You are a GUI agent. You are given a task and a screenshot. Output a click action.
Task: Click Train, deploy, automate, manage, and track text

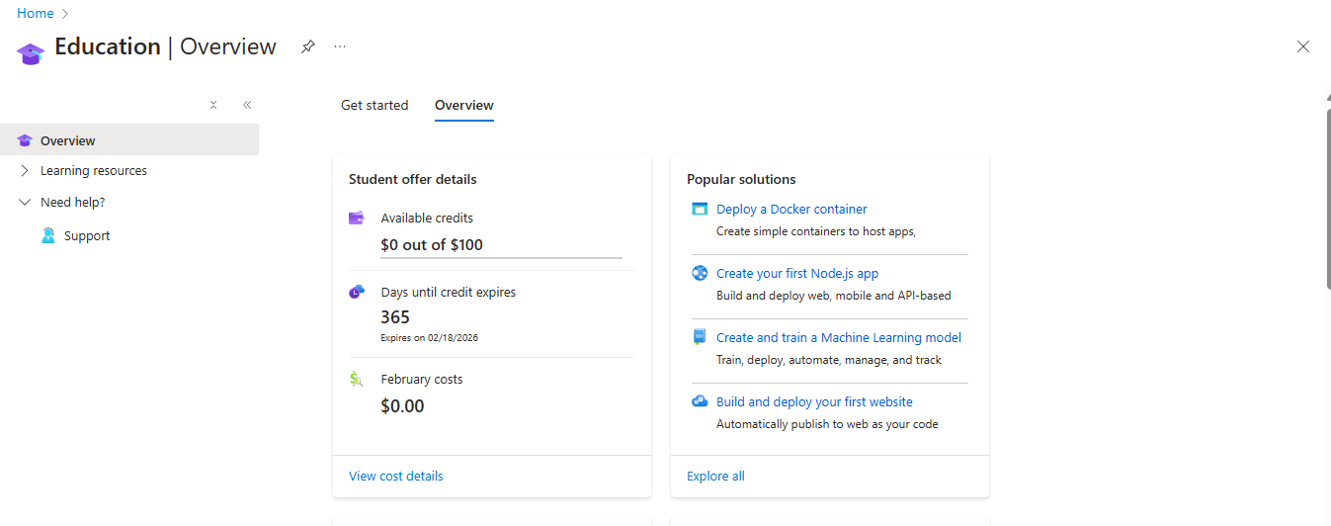point(829,360)
